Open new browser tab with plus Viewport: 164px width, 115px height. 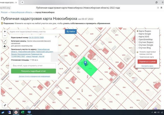click(22, 2)
